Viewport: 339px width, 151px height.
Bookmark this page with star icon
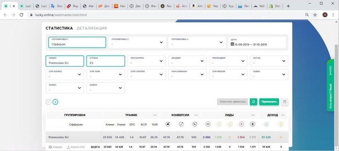click(x=315, y=15)
